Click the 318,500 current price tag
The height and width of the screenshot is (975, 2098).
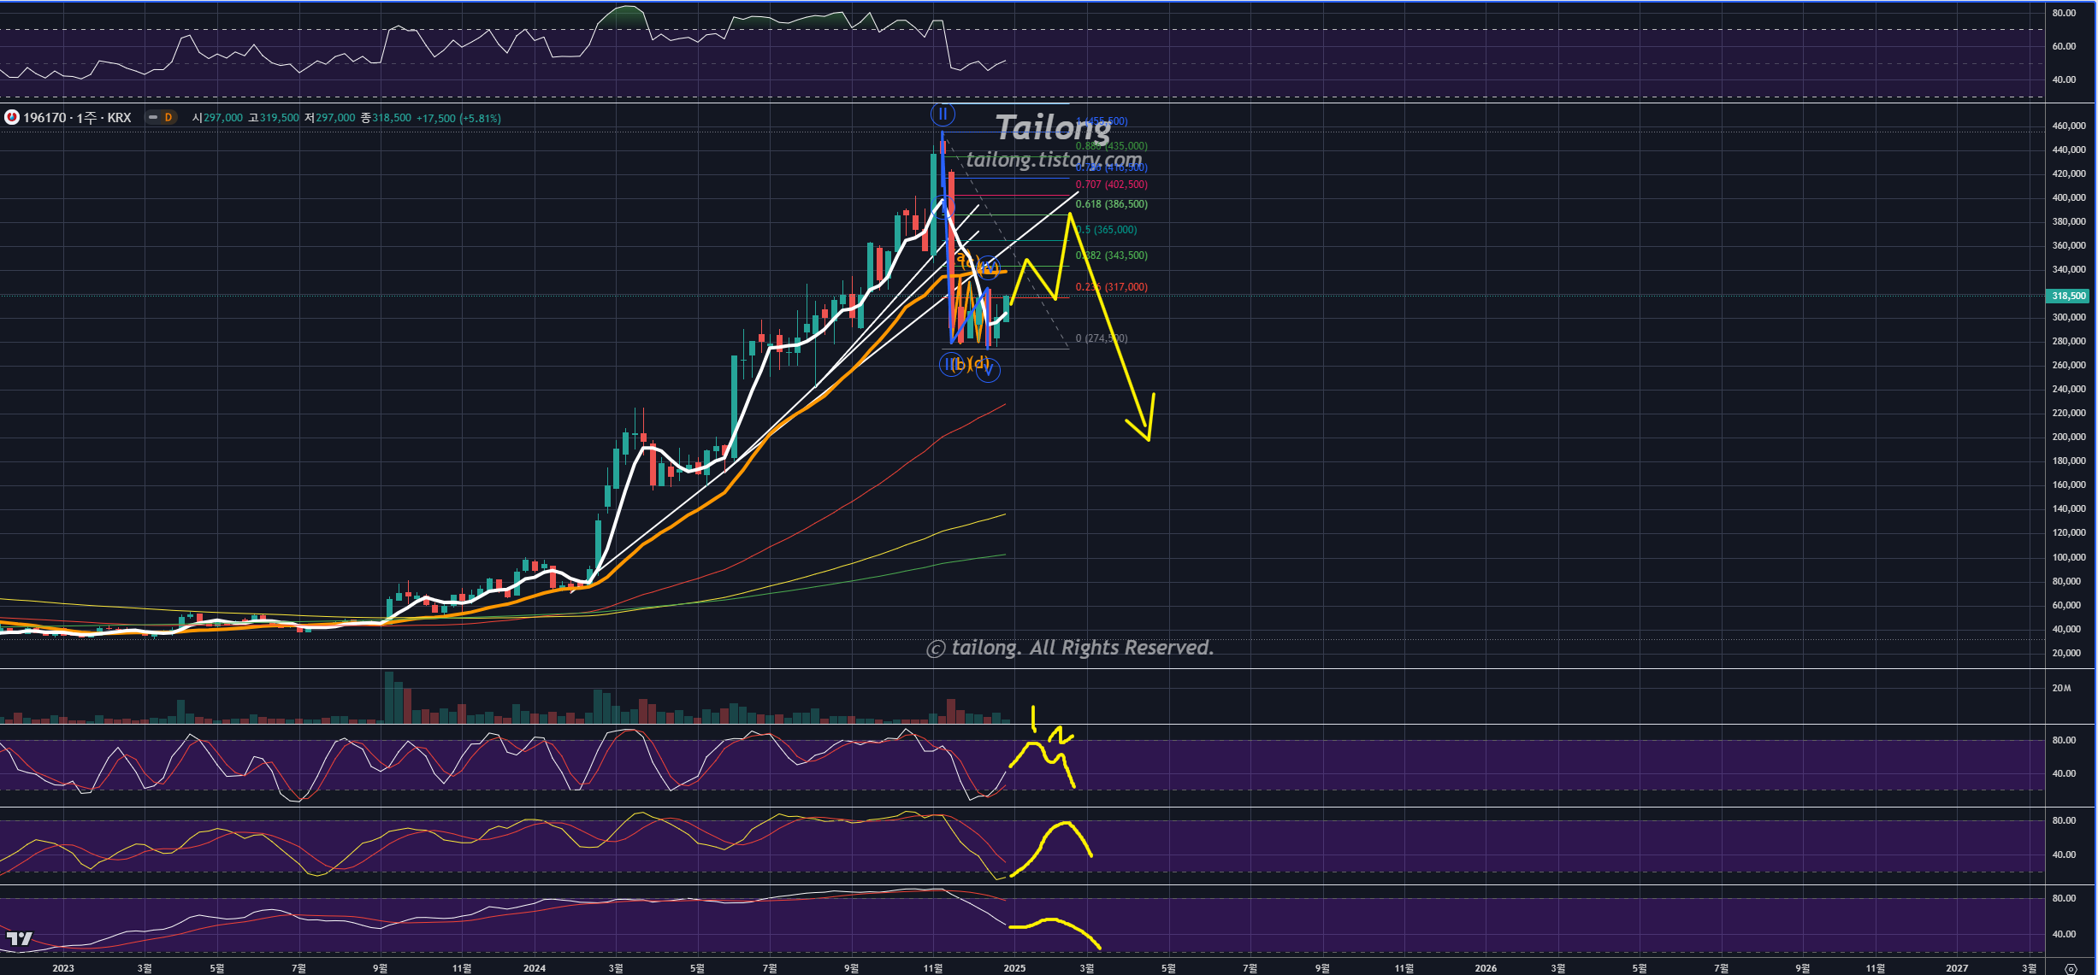point(2068,296)
